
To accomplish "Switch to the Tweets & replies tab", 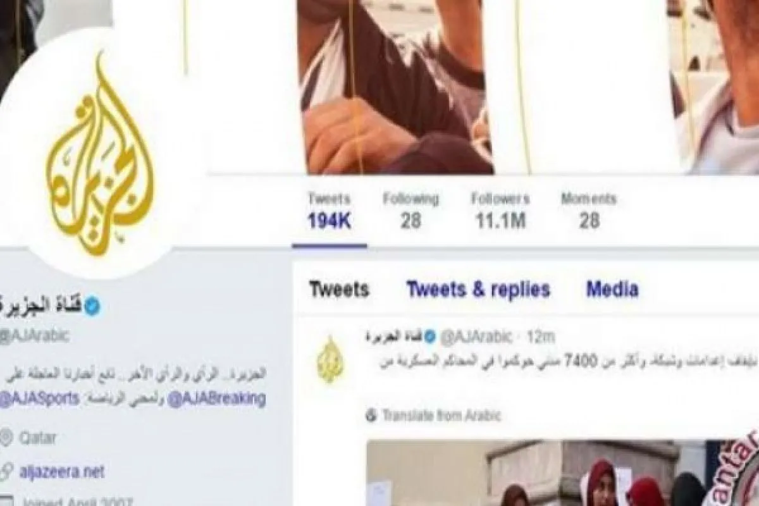I will coord(478,290).
